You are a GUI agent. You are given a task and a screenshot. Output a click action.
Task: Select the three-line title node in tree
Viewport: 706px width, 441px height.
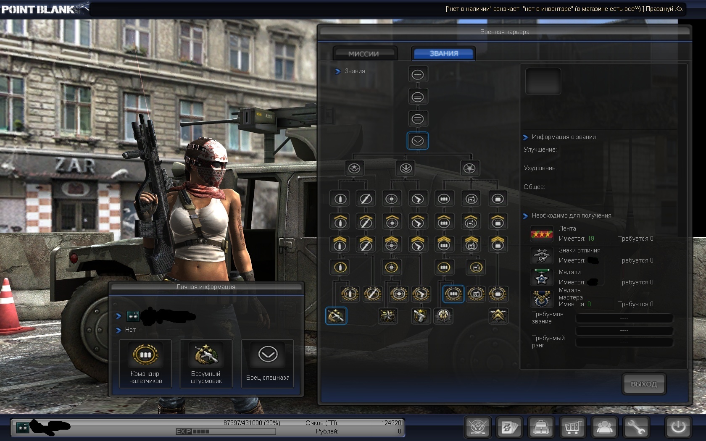417,119
